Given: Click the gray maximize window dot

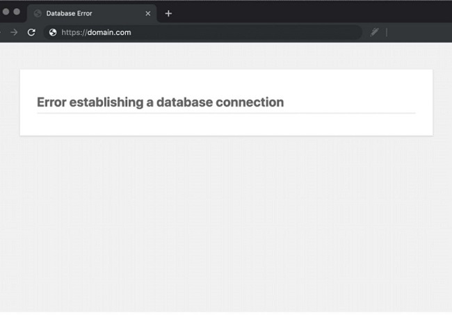Looking at the screenshot, I should (17, 12).
